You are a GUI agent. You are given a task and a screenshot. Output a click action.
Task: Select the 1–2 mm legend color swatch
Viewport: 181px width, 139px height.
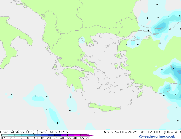point(18,135)
